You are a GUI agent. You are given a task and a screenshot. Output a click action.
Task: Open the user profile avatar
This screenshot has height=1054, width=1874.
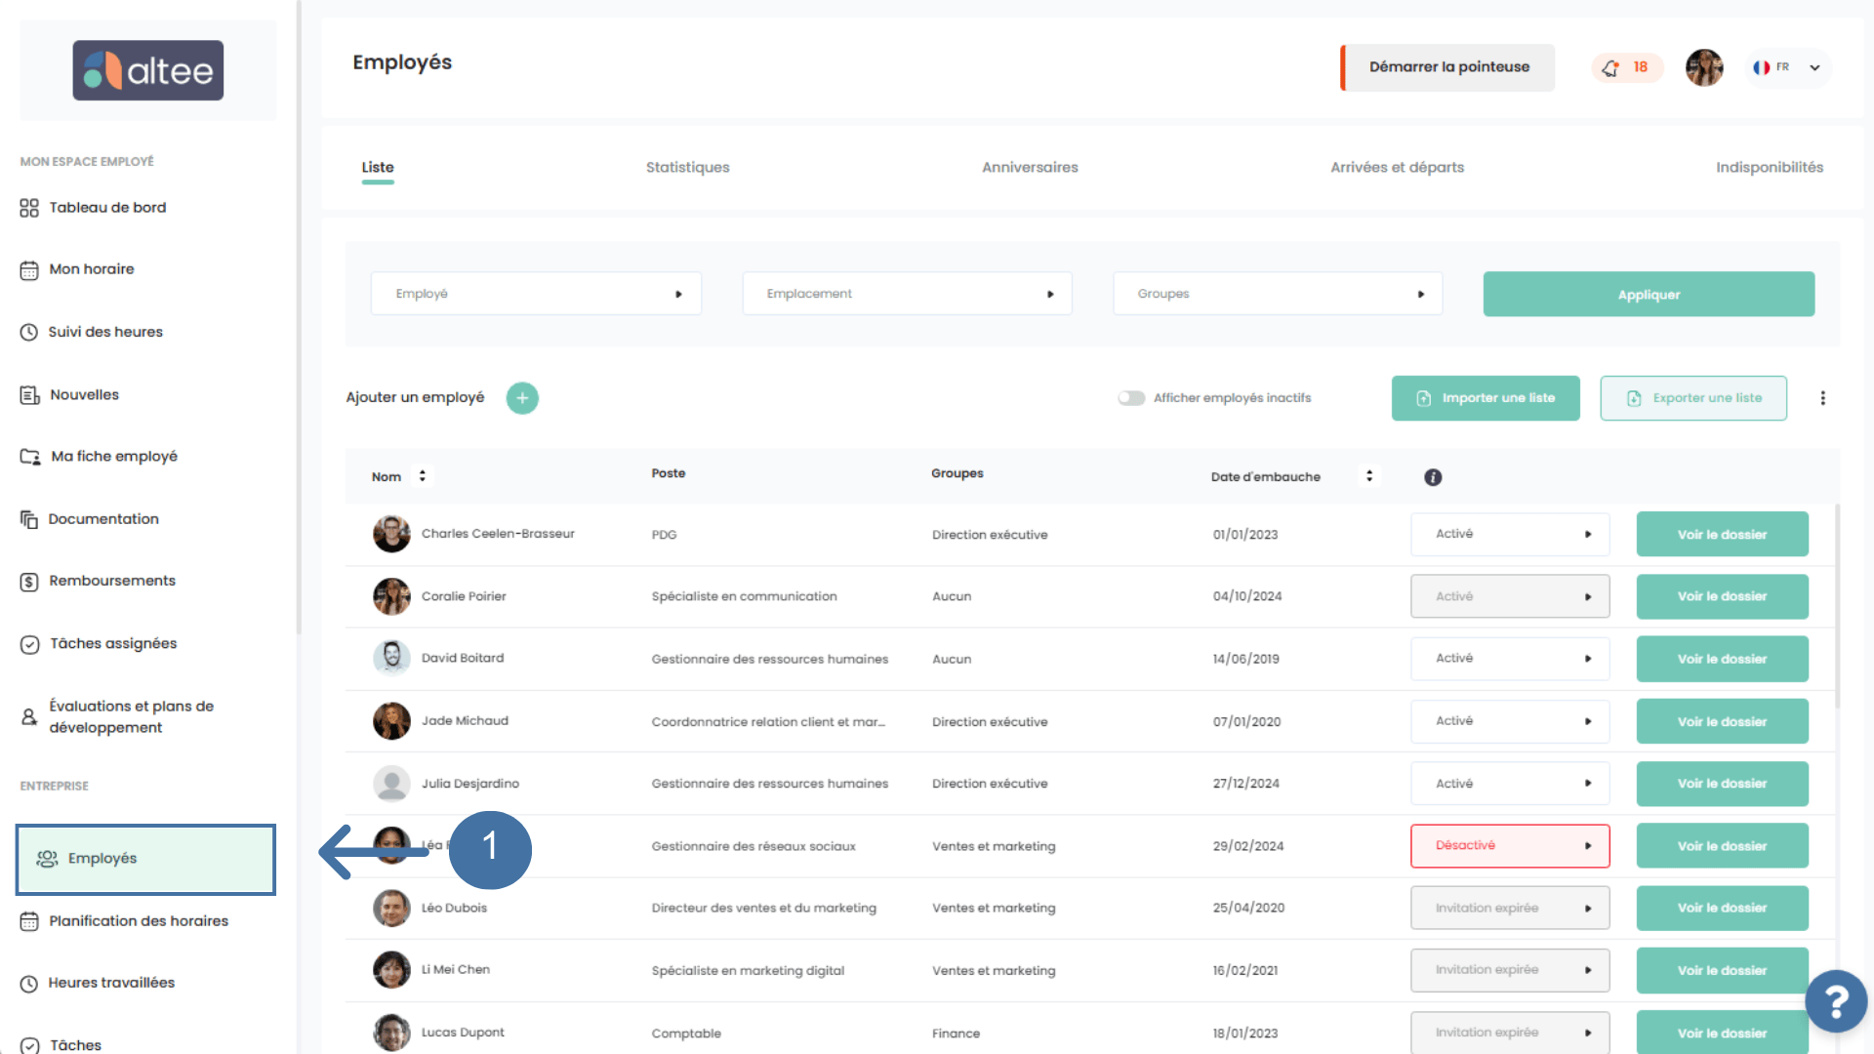(1704, 67)
